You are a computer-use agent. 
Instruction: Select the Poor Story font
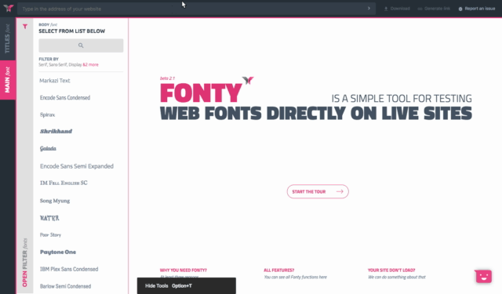[x=50, y=235]
